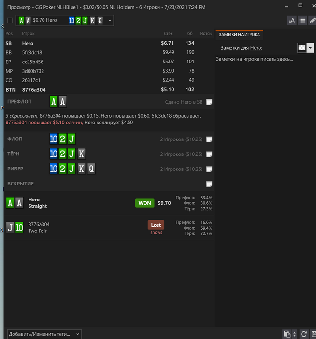Select player 3d00b732 in the MP row
316x339 pixels.
pyautogui.click(x=33, y=71)
